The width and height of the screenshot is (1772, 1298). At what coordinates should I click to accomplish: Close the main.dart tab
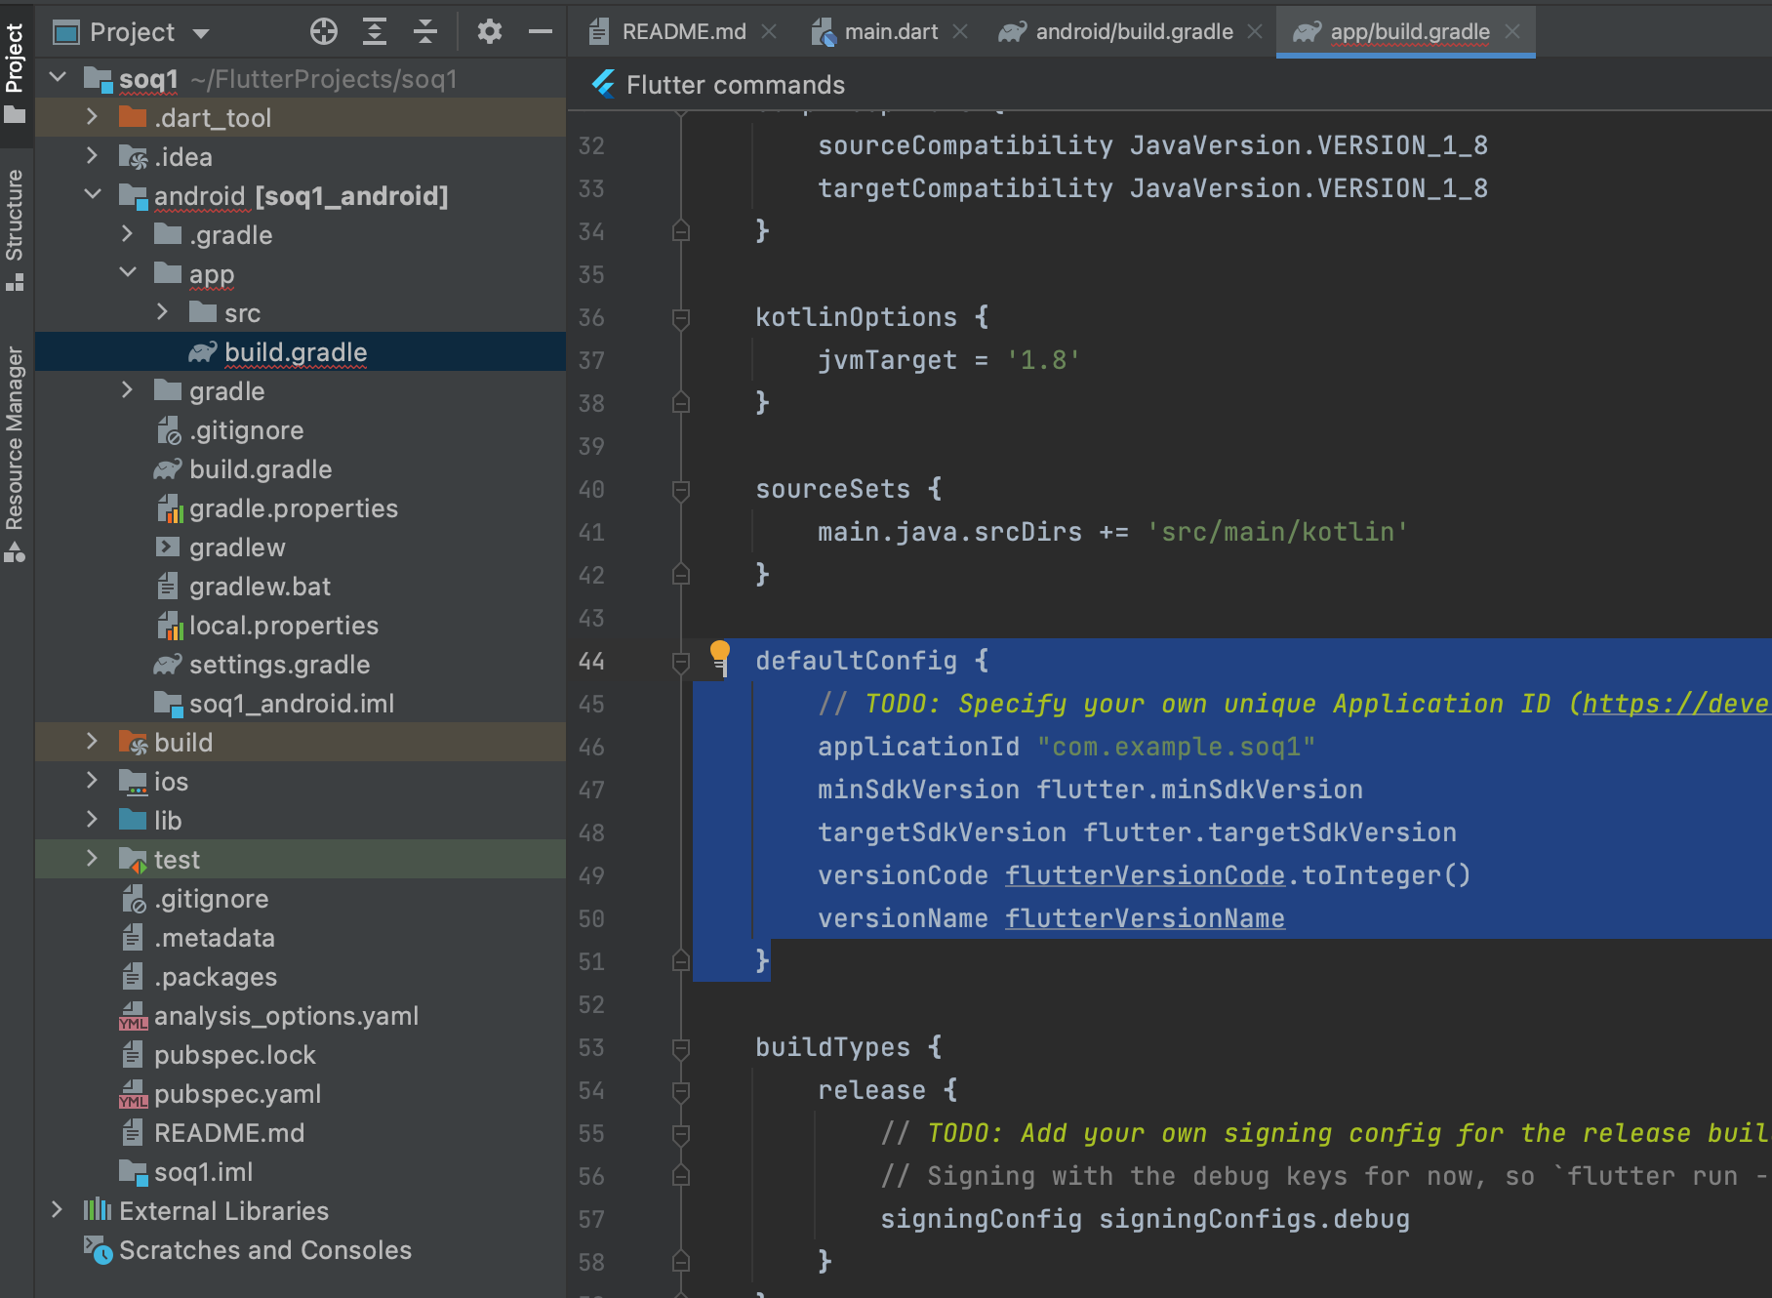(961, 31)
